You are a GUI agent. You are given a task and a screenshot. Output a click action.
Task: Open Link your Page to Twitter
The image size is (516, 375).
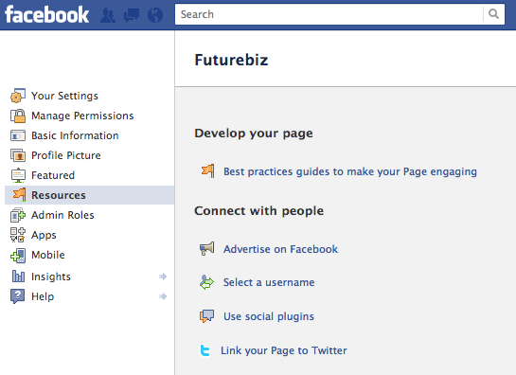[284, 350]
